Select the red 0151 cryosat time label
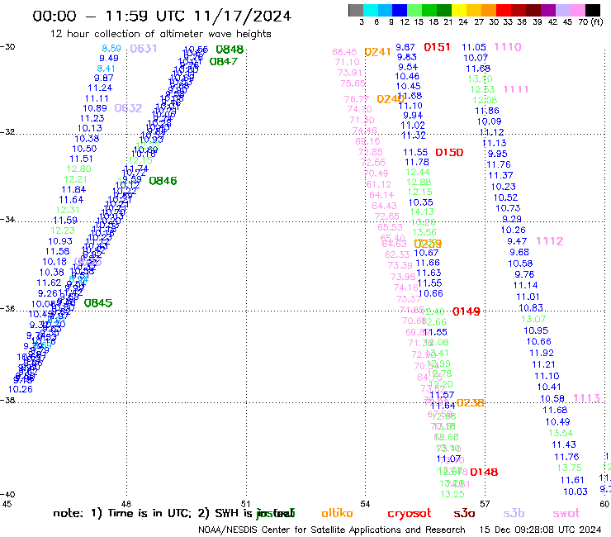611x537 pixels. [x=437, y=47]
